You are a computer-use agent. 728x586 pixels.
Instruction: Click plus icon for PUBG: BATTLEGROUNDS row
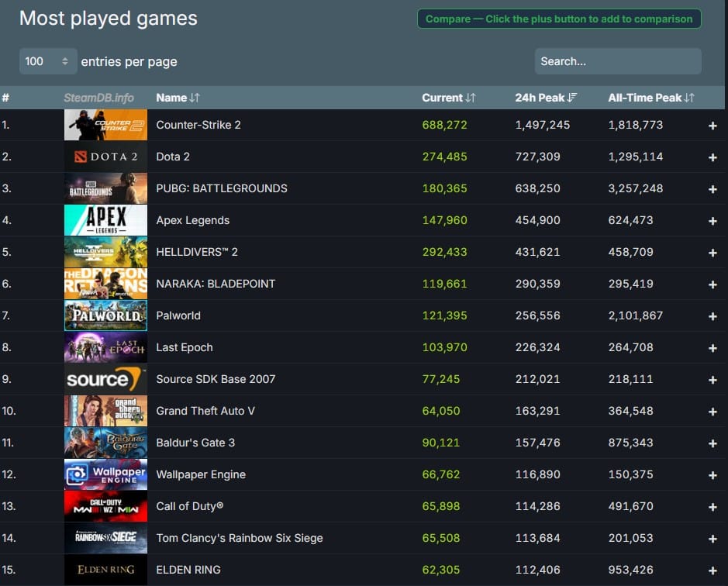712,189
